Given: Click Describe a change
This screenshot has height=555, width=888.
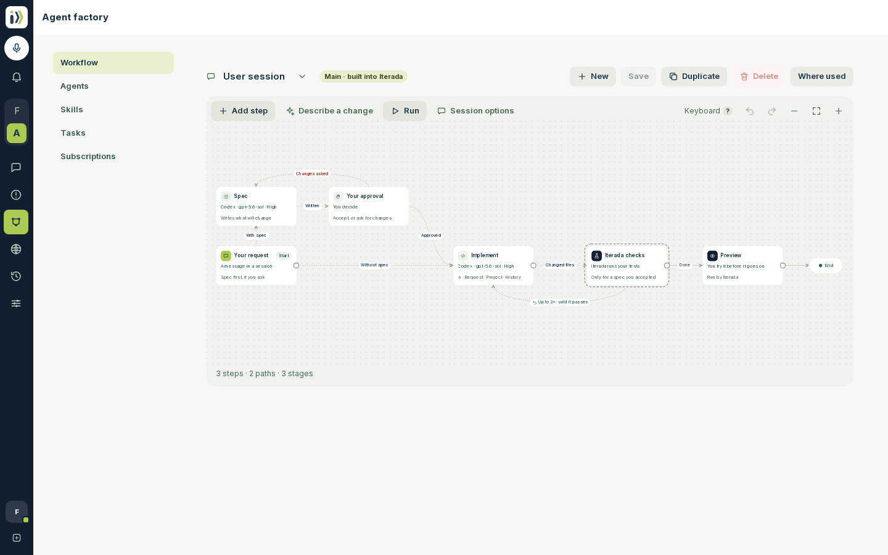Looking at the screenshot, I should (x=329, y=111).
